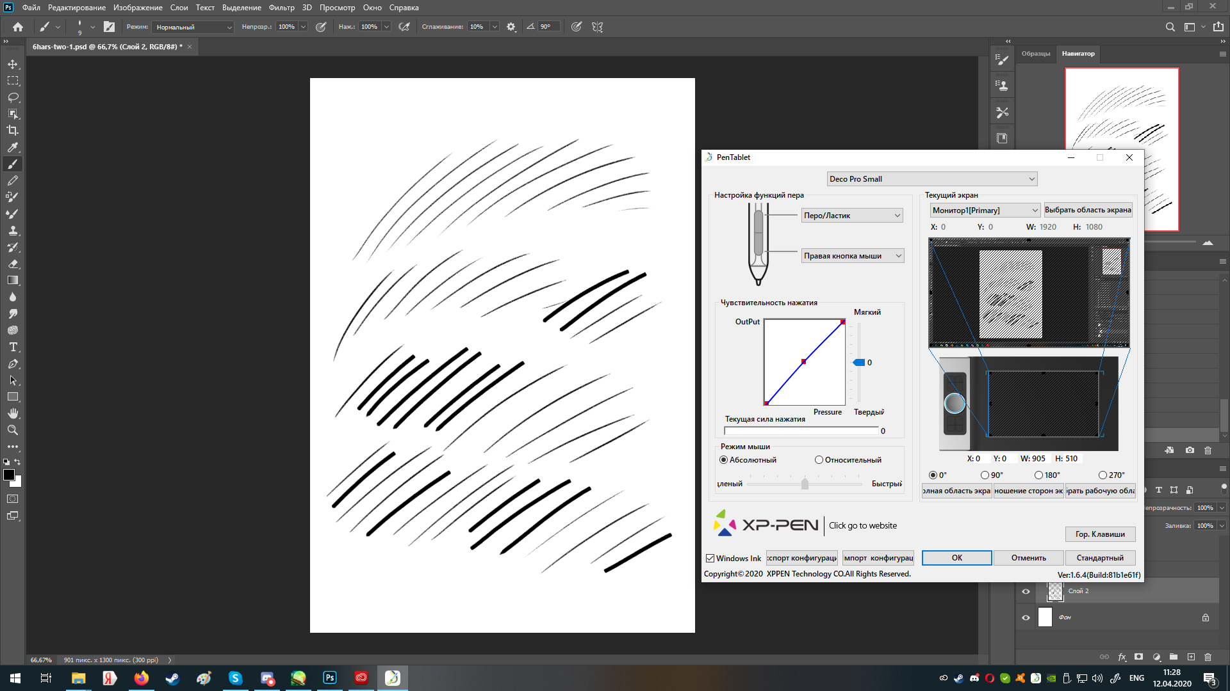Open the Deco Pro Small device dropdown
The width and height of the screenshot is (1230, 691).
pos(931,179)
